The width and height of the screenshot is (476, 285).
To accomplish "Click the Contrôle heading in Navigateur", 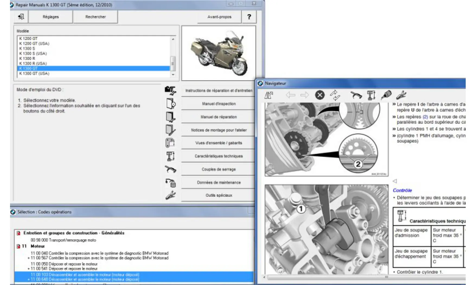I will [402, 190].
